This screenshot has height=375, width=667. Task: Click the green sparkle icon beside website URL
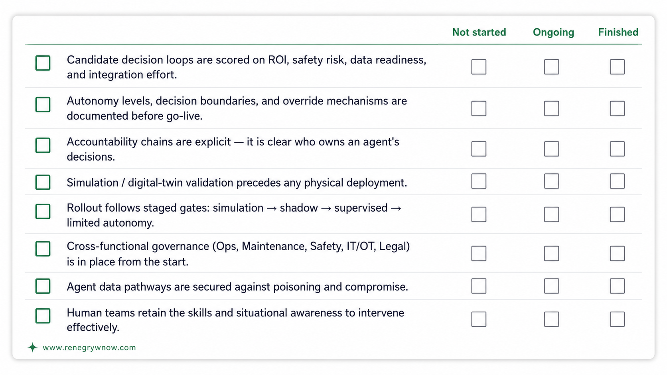coord(33,348)
